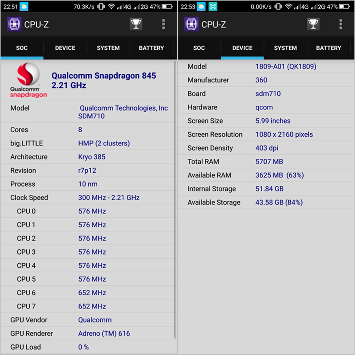Select the Clock Speed row

[87, 197]
